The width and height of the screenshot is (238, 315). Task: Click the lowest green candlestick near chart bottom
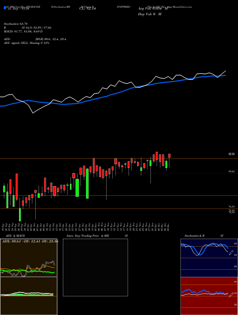tap(20, 215)
